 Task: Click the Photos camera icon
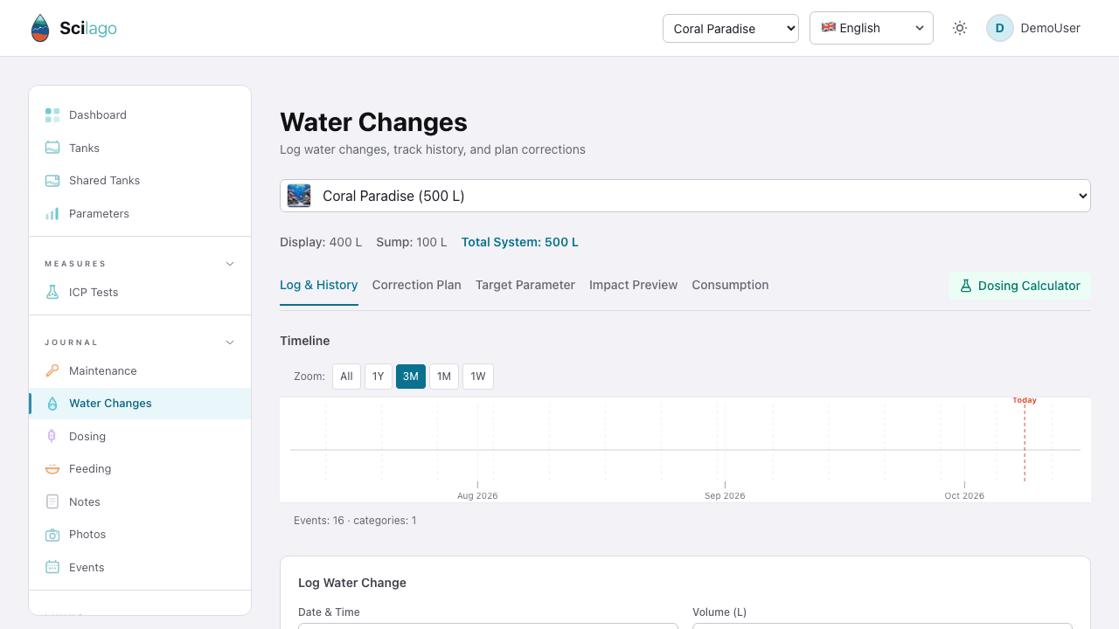click(x=52, y=535)
